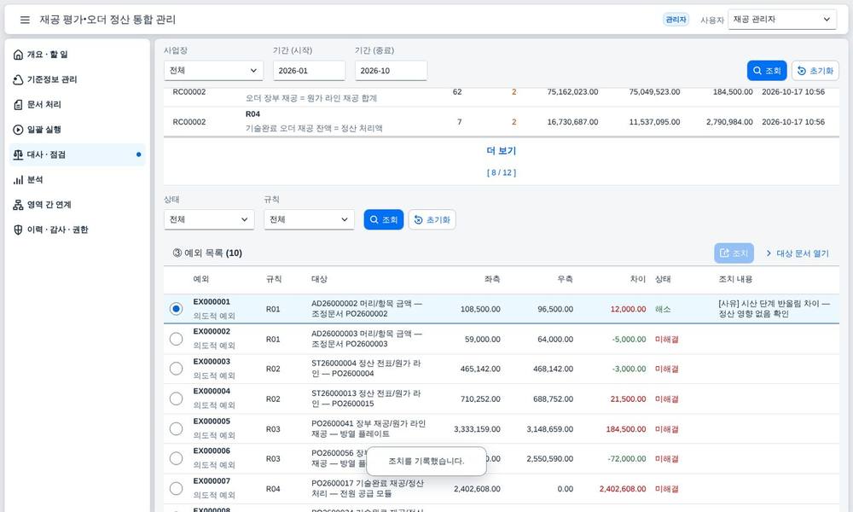Go to 기준정보 관리 menu
The image size is (853, 512).
78,79
